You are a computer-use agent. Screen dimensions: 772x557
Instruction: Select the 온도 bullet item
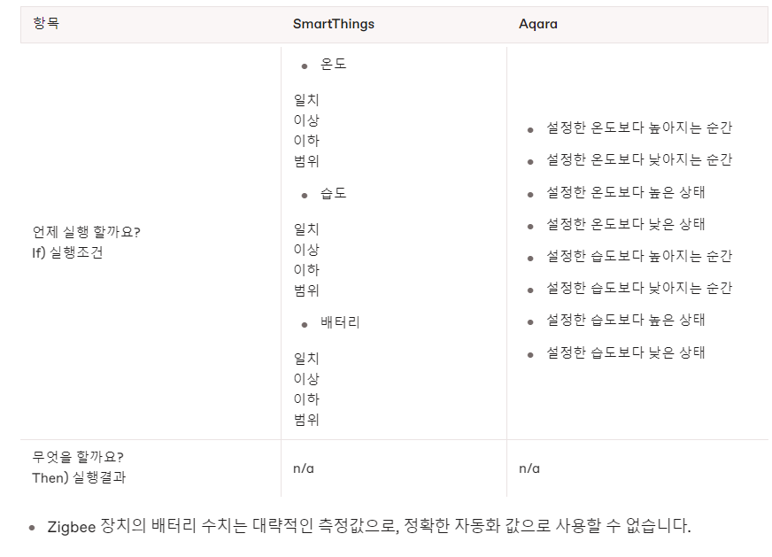point(333,64)
